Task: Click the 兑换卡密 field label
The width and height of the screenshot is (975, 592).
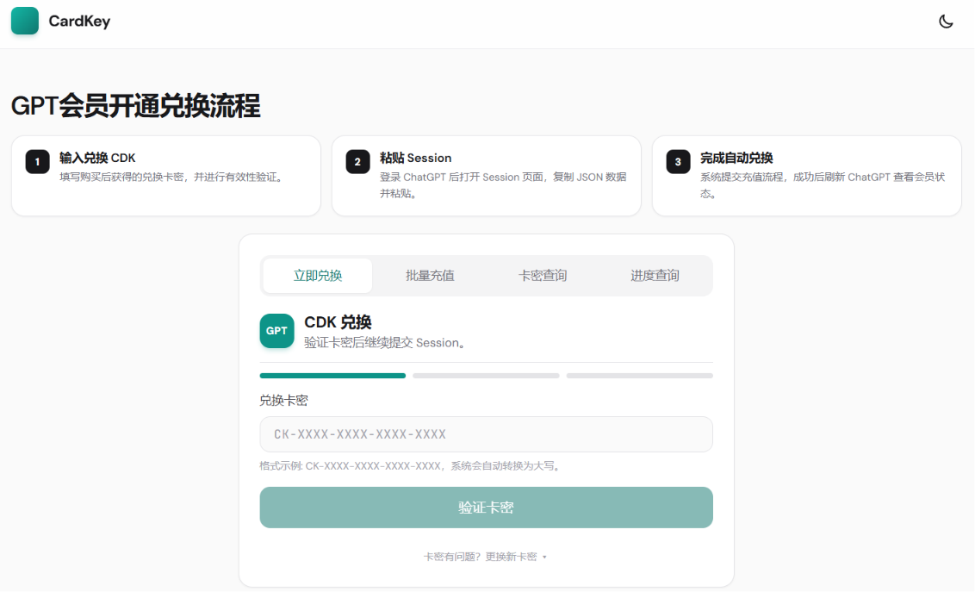Action: coord(283,401)
